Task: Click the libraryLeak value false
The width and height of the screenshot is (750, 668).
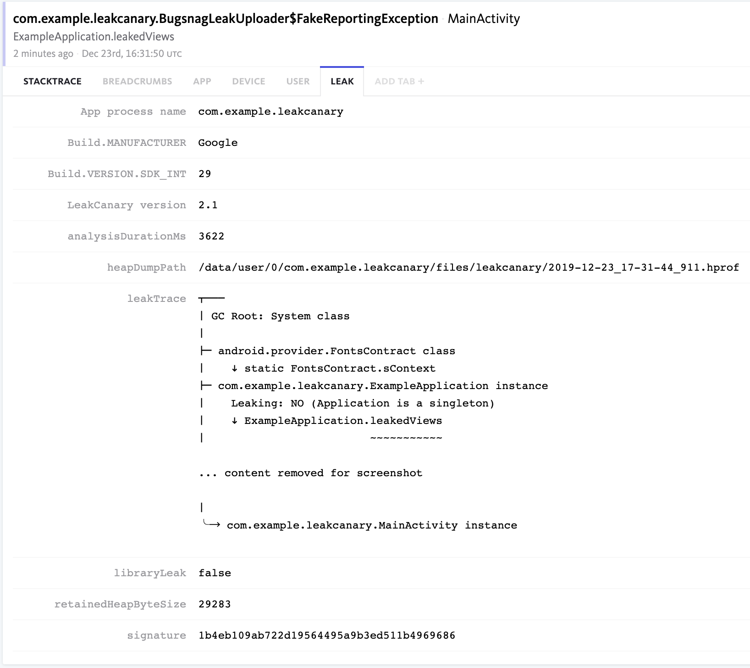Action: [x=215, y=573]
